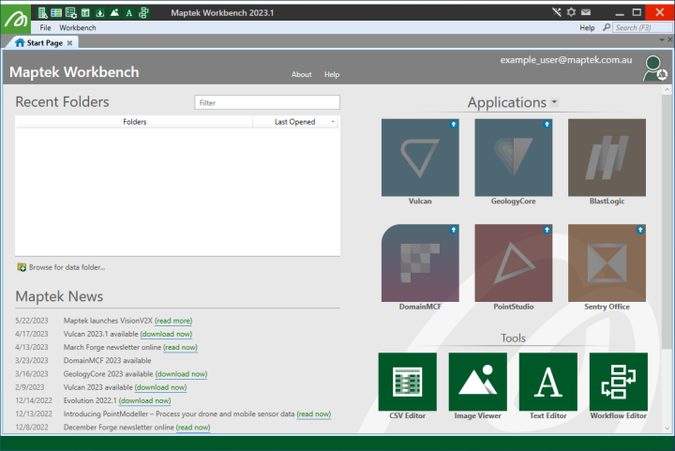Image resolution: width=675 pixels, height=451 pixels.
Task: Launch the CSV Editor tool
Action: coord(408,381)
